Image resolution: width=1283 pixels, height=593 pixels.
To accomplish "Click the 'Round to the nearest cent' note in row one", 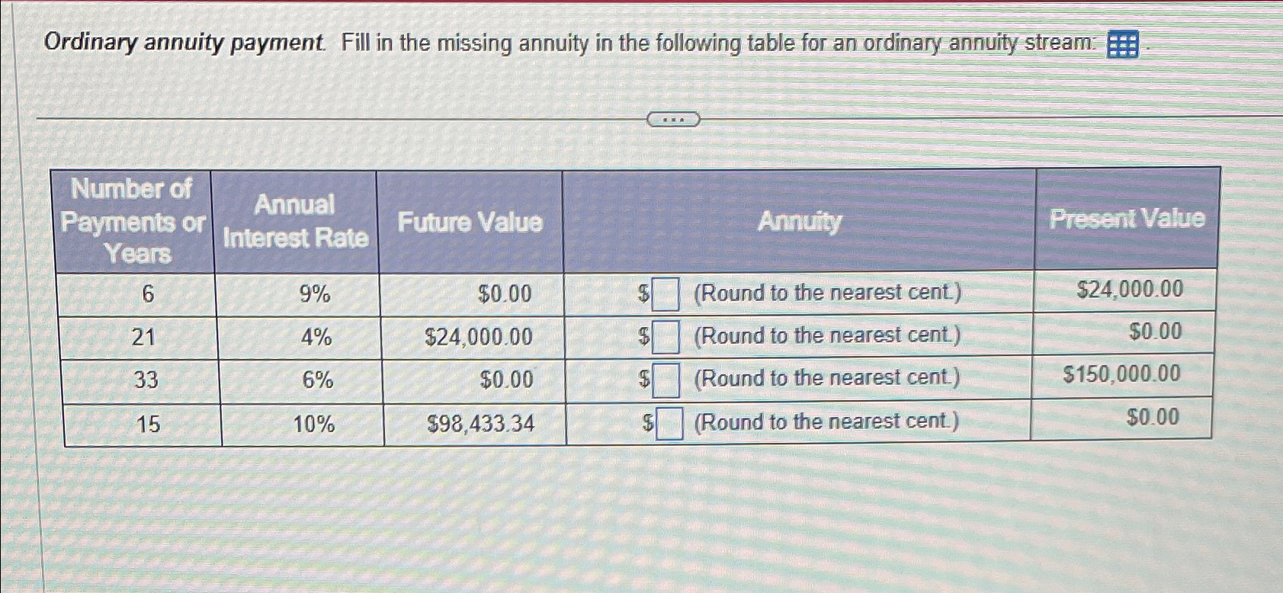I will [x=827, y=292].
